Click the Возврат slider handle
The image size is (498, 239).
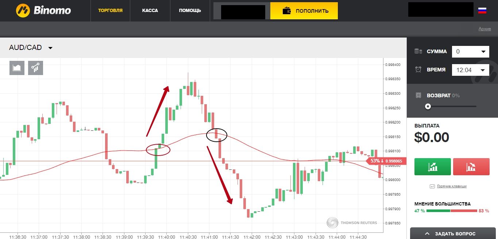428,106
